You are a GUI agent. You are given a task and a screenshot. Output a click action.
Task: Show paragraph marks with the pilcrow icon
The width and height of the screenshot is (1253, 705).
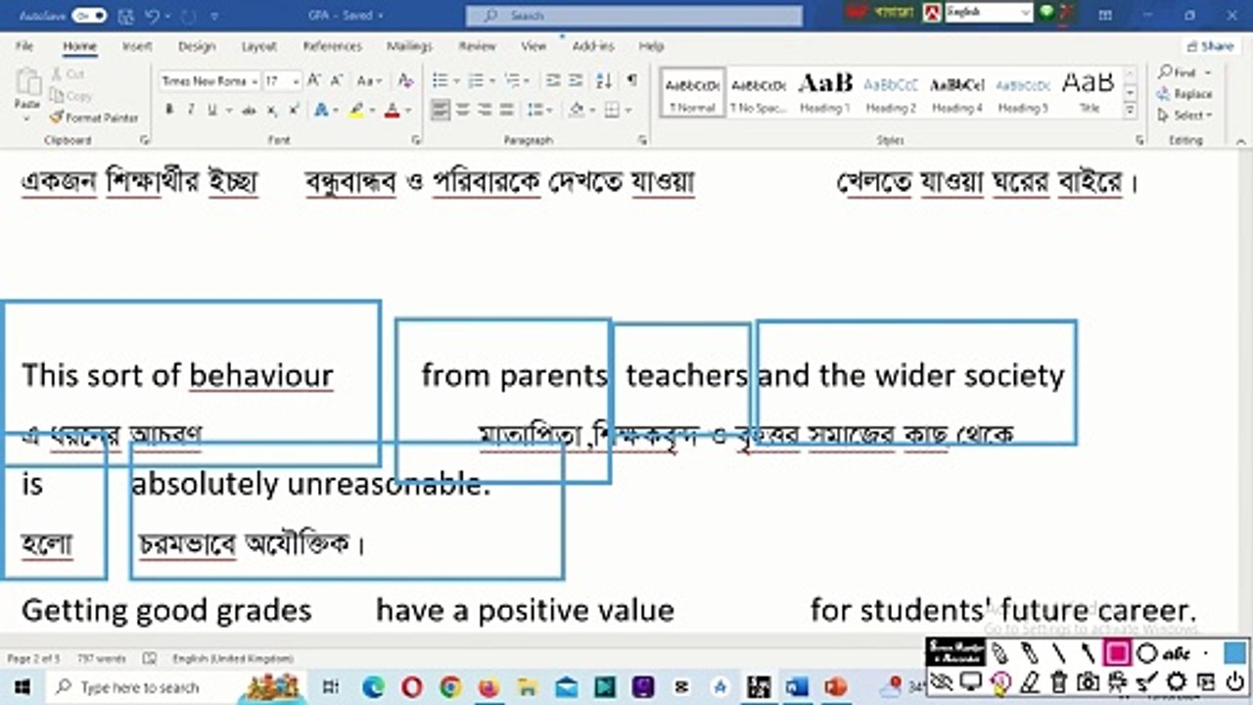pyautogui.click(x=631, y=80)
